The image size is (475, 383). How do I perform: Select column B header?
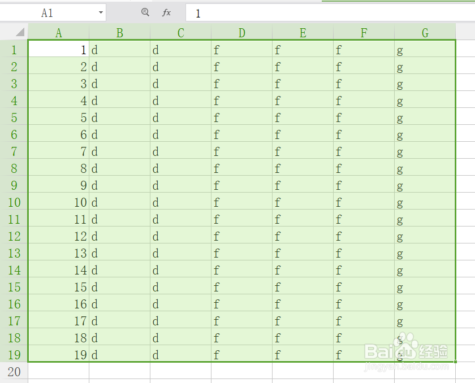(120, 33)
